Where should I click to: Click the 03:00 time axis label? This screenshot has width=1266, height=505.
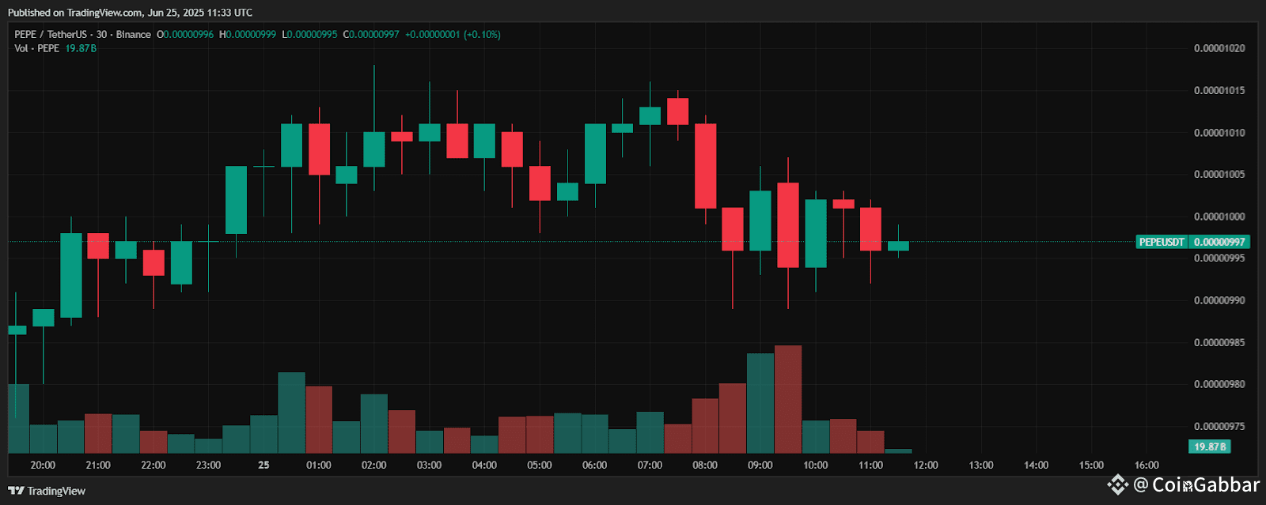430,465
